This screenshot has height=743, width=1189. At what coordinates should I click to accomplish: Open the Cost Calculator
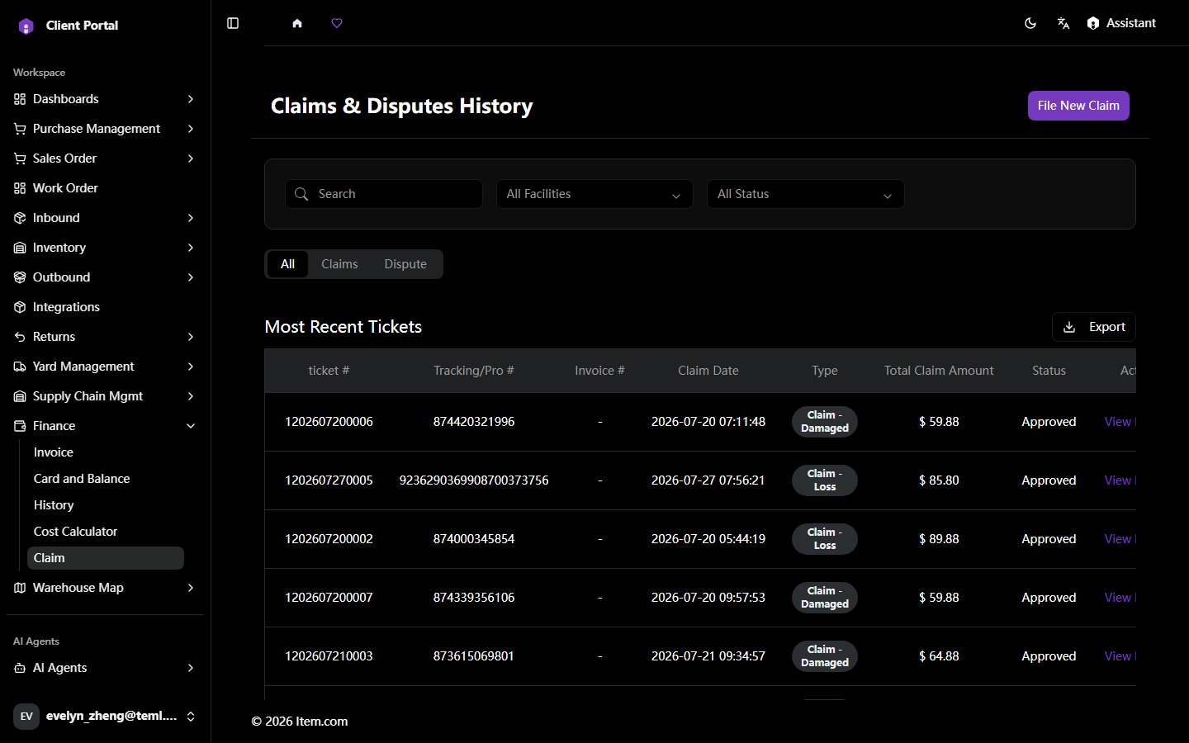click(x=106, y=532)
